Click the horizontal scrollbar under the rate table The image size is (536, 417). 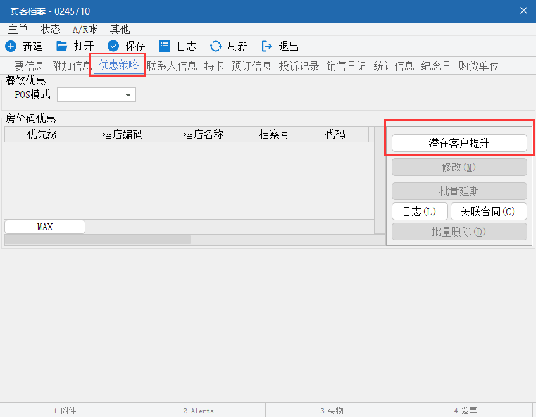[x=98, y=240]
